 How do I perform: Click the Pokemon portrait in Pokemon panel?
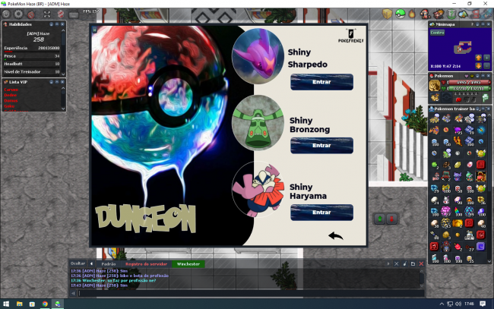pyautogui.click(x=435, y=86)
